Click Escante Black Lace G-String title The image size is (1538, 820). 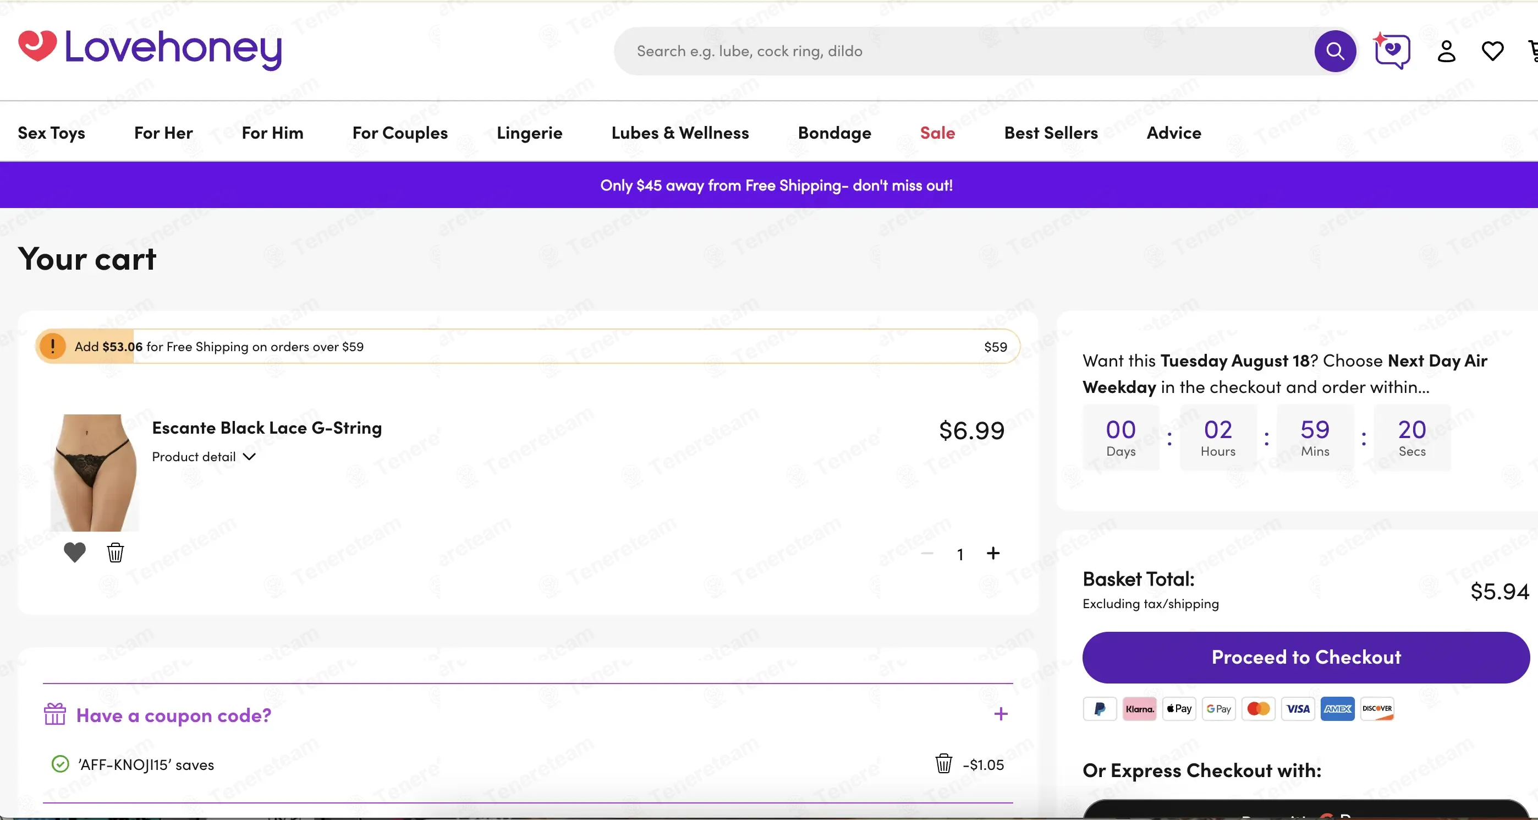[x=267, y=428]
